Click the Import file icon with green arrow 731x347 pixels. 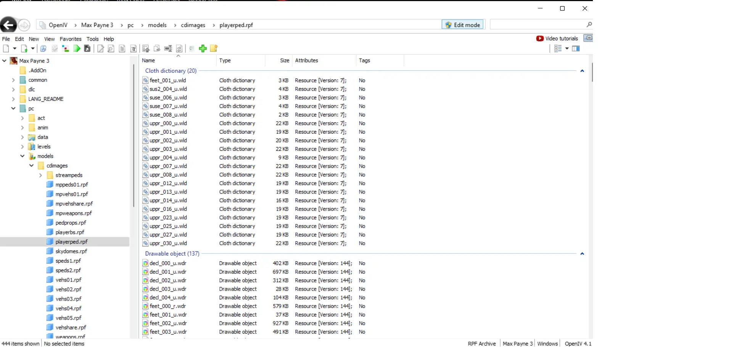(24, 48)
